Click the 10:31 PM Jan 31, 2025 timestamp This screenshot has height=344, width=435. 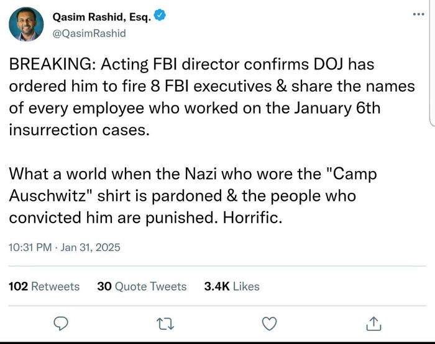pos(63,247)
